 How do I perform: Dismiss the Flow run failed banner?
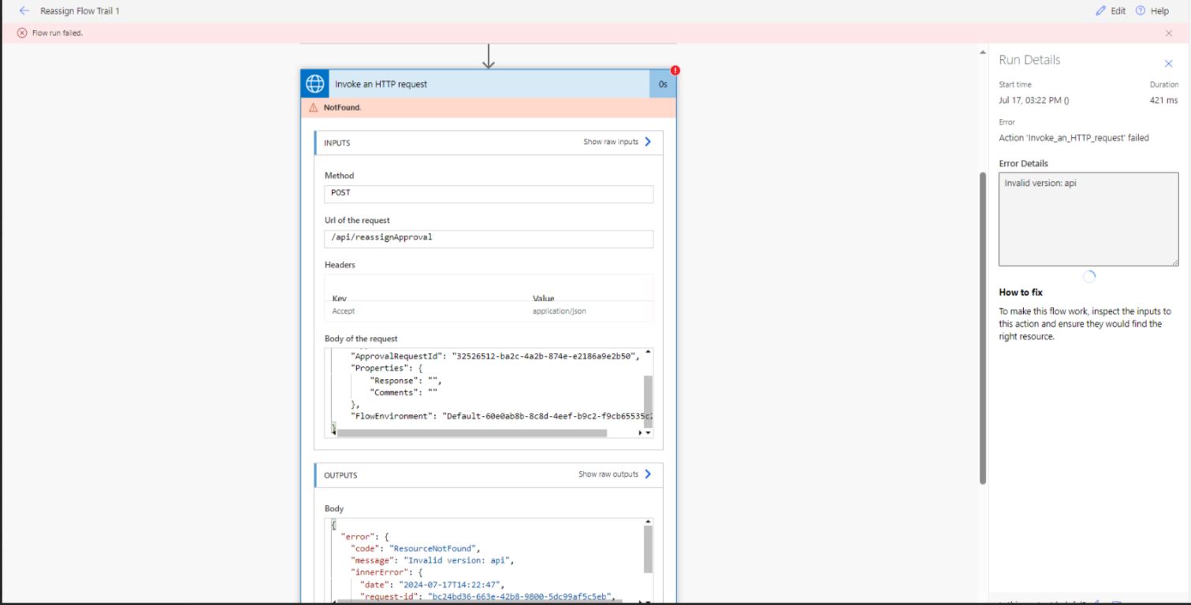click(1169, 33)
